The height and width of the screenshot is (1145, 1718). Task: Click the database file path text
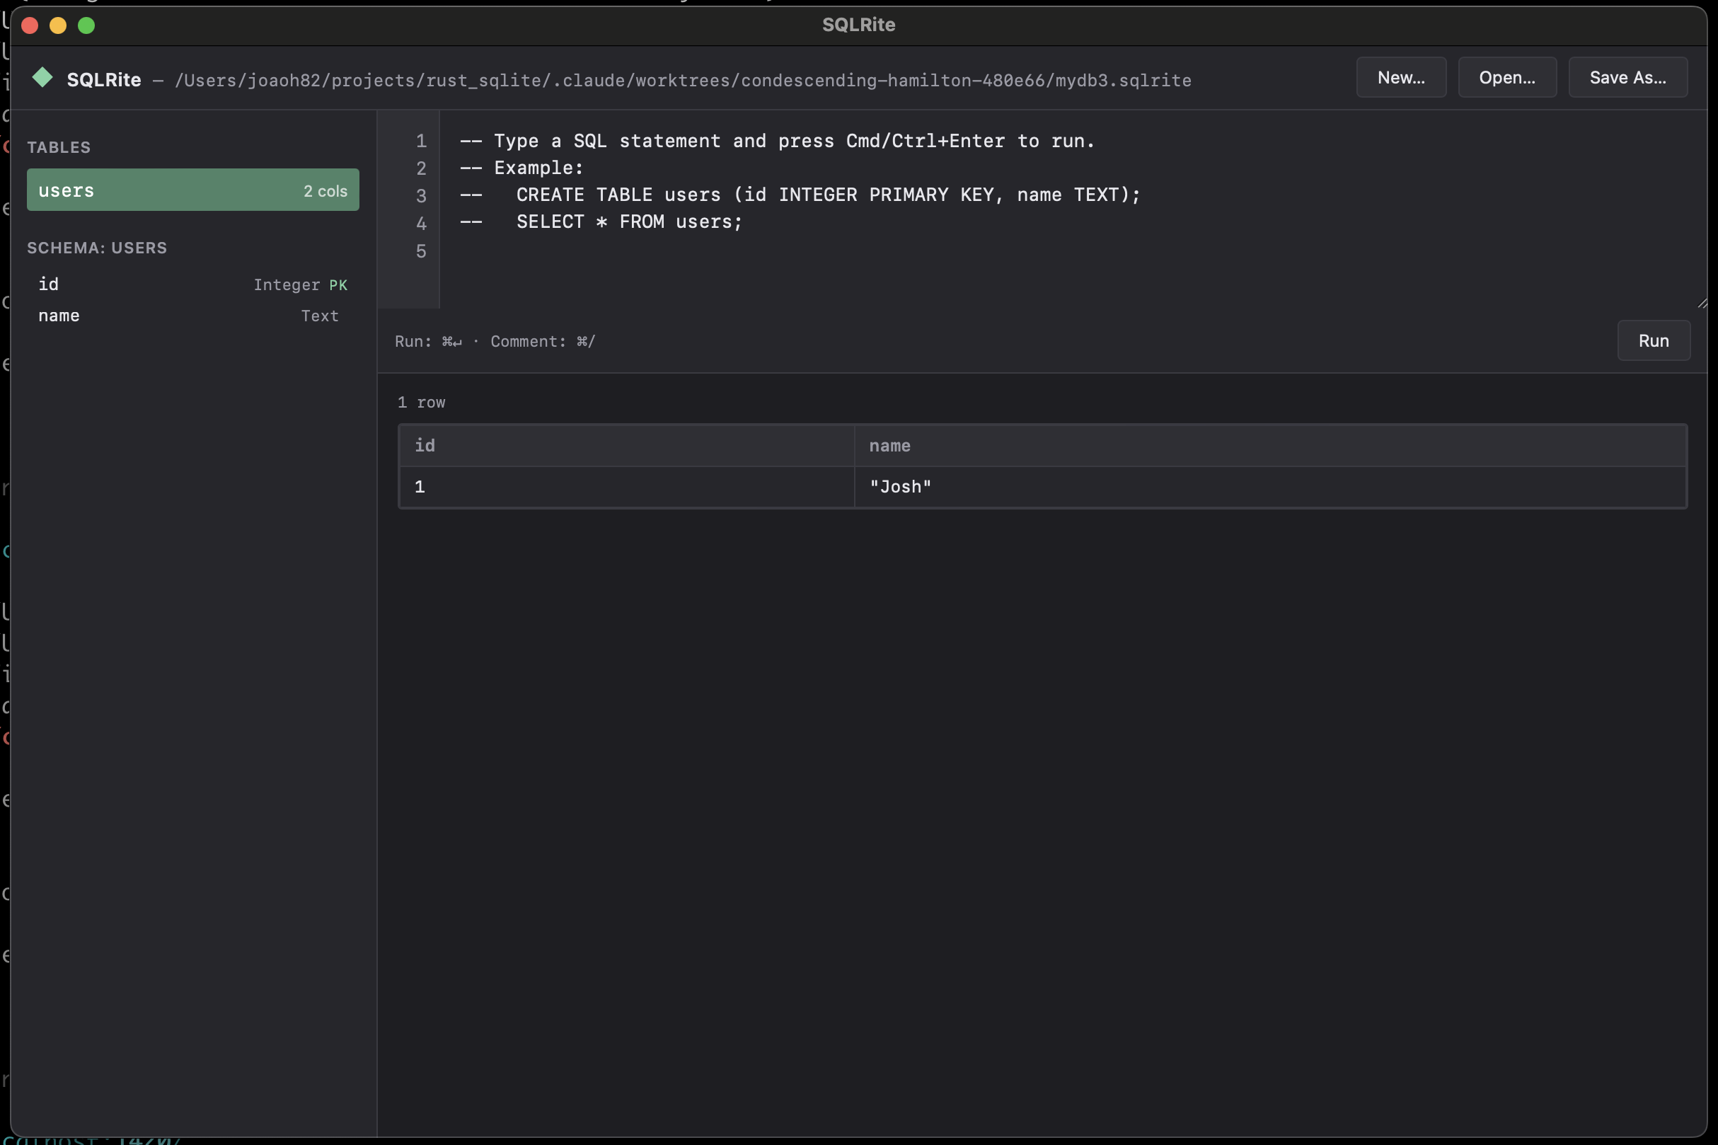click(x=682, y=81)
